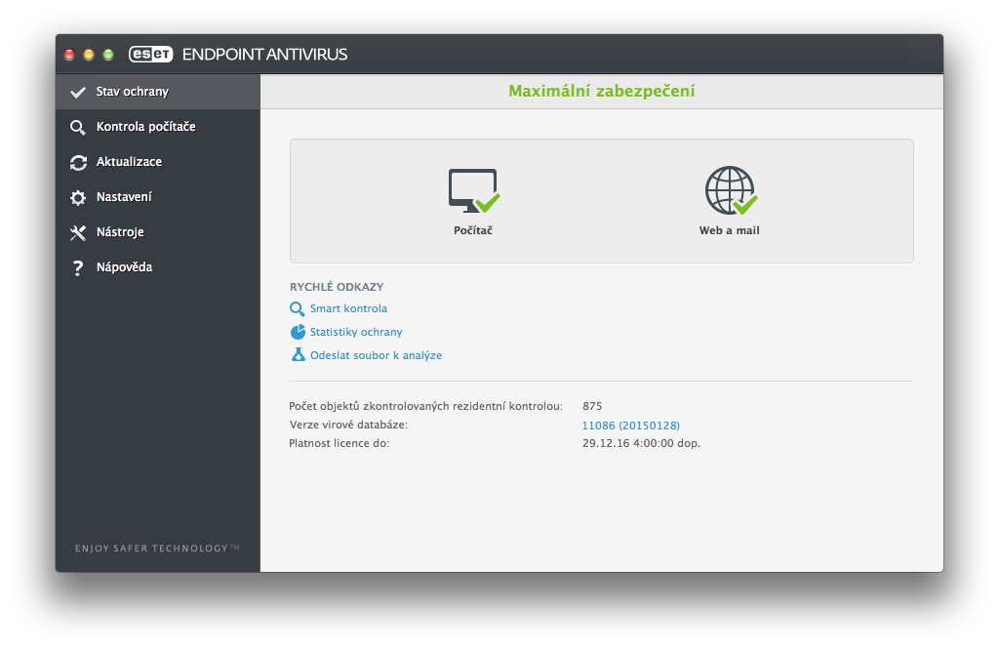Click the question mark icon beside Nápověda
Screen dimensions: 999x649
[x=78, y=267]
